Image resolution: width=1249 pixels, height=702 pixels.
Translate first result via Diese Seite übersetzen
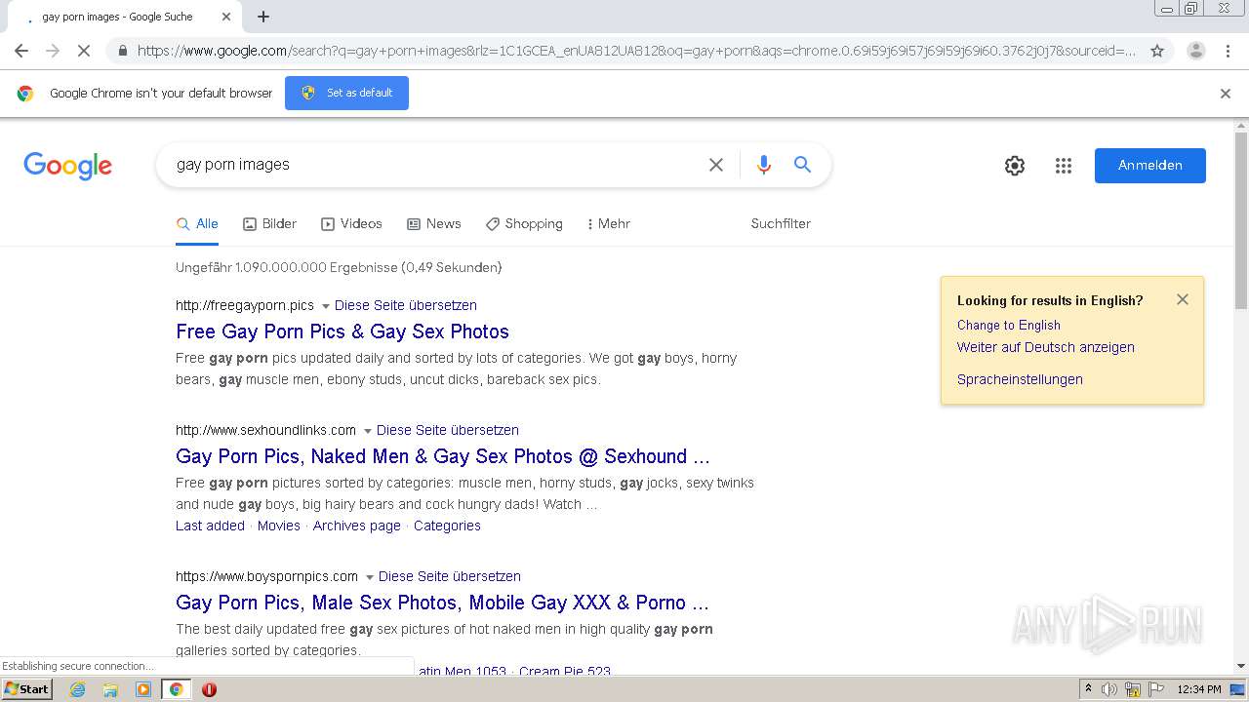tap(406, 305)
